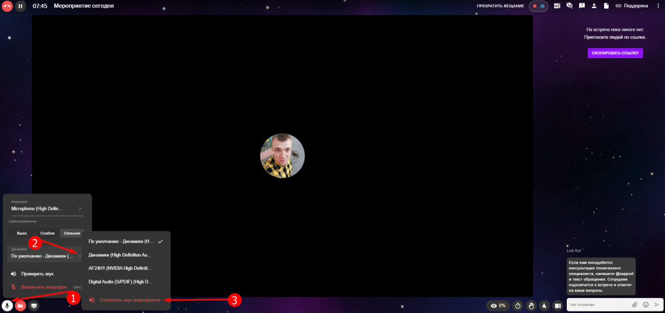Click the paperclip attach file icon
665x313 pixels.
tap(634, 305)
